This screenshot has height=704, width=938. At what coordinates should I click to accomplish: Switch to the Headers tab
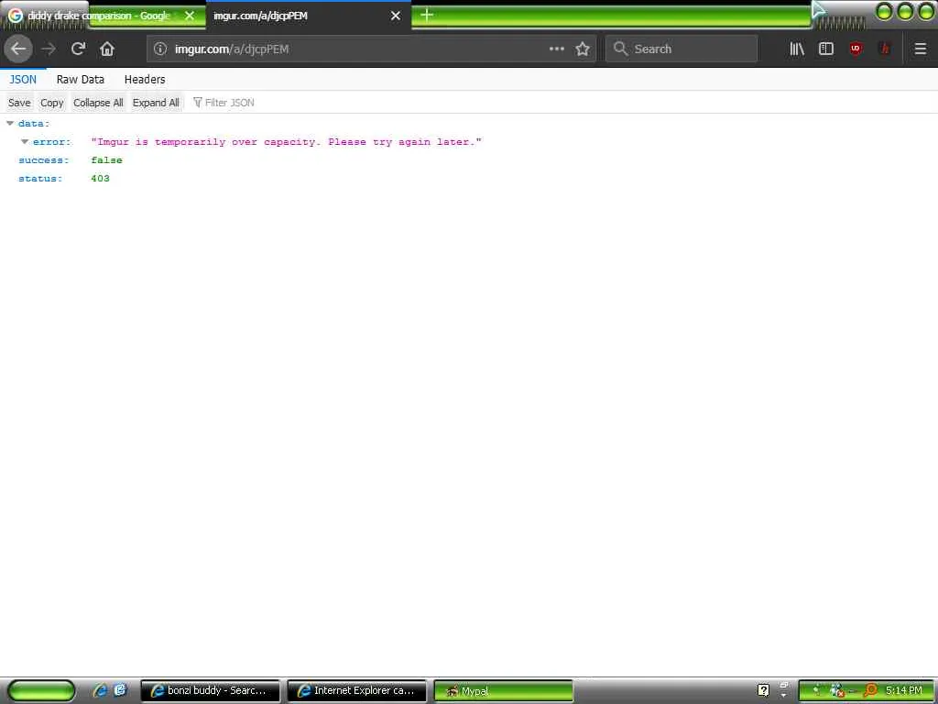click(x=145, y=79)
